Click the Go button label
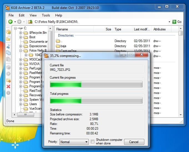This screenshot has height=152, width=189. (179, 22)
